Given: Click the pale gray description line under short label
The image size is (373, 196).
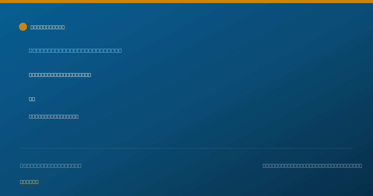Looking at the screenshot, I should point(54,116).
